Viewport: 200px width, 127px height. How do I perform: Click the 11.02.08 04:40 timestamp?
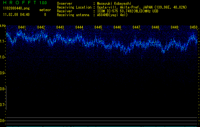click(16, 15)
